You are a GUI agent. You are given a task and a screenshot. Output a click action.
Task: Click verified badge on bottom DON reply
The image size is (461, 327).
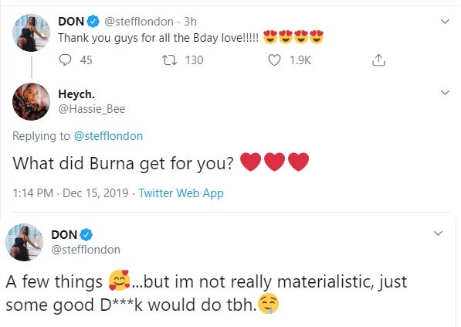point(86,234)
